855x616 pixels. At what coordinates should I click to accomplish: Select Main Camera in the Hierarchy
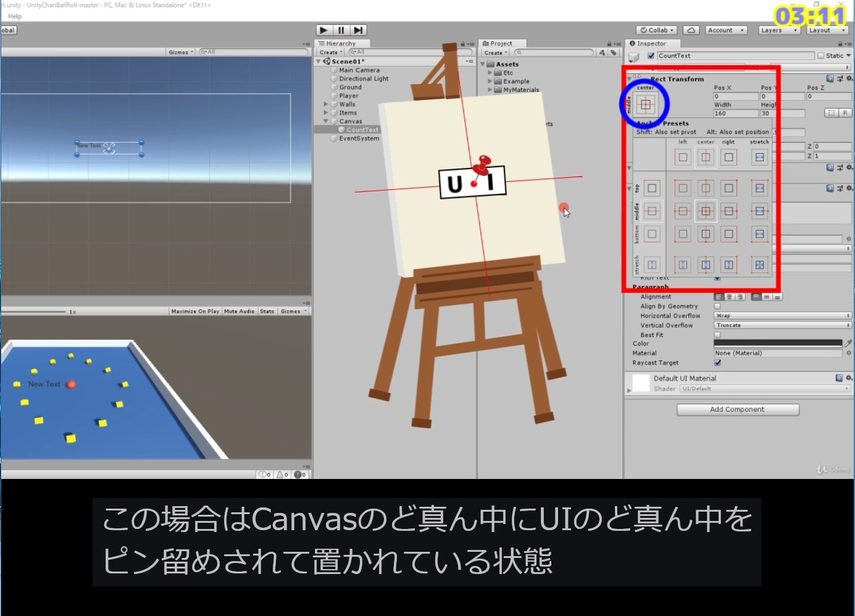click(x=359, y=70)
